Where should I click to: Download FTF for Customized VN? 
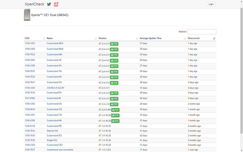coord(114,83)
